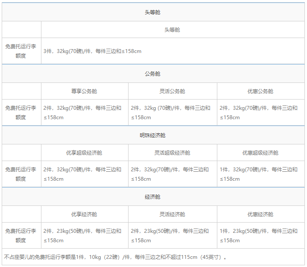Click the allowance cell under 灵活超级经济舱

pos(172,174)
